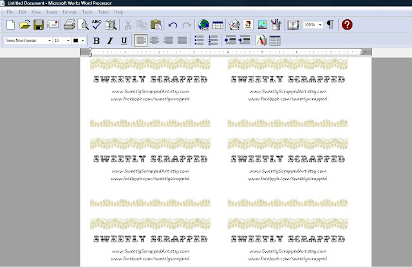
Task: Center align text
Action: [x=154, y=40]
